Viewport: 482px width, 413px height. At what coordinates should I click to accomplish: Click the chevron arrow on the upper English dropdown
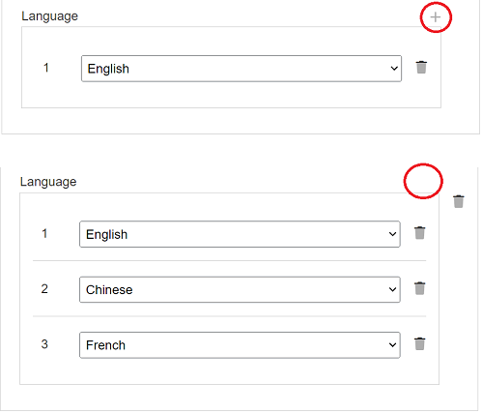(x=394, y=69)
